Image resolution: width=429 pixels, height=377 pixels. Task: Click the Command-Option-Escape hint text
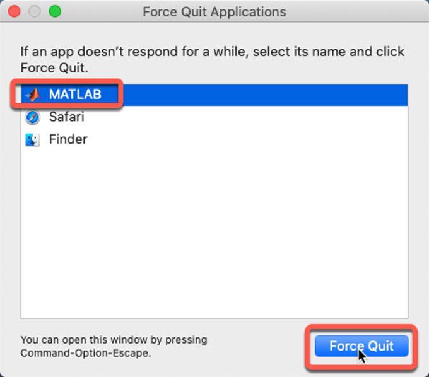point(86,353)
